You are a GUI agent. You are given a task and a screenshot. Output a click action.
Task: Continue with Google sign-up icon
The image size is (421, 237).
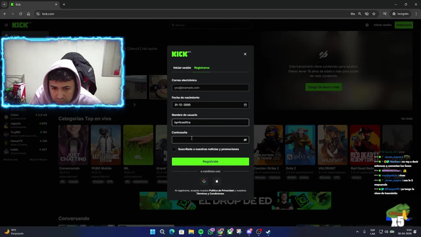[204, 181]
